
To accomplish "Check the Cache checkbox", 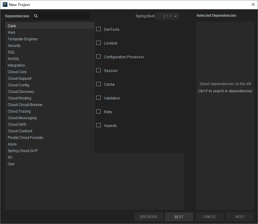I will point(98,84).
